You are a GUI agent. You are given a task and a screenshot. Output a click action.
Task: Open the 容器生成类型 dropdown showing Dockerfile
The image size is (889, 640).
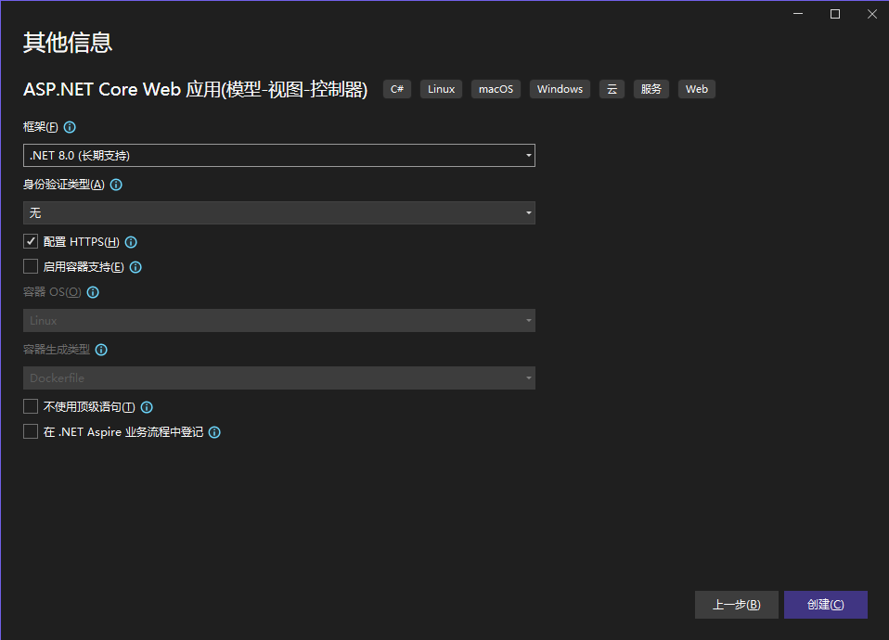(279, 378)
